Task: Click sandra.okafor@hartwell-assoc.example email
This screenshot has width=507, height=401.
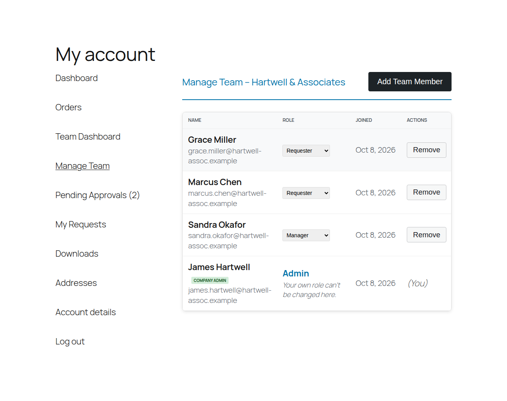Action: 229,241
